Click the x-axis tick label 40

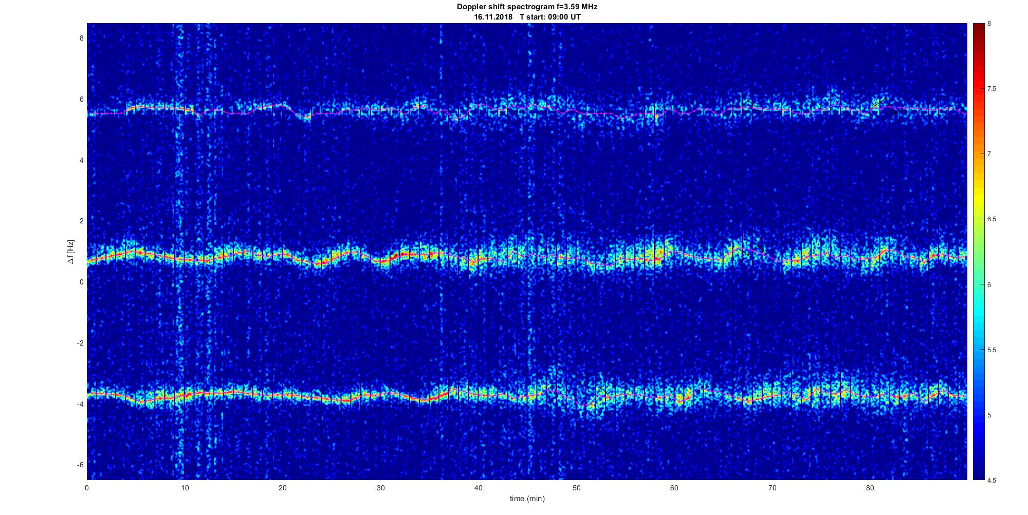pyautogui.click(x=479, y=488)
